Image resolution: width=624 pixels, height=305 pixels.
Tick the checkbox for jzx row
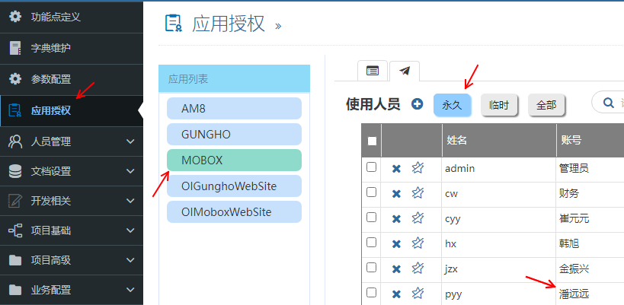click(372, 268)
